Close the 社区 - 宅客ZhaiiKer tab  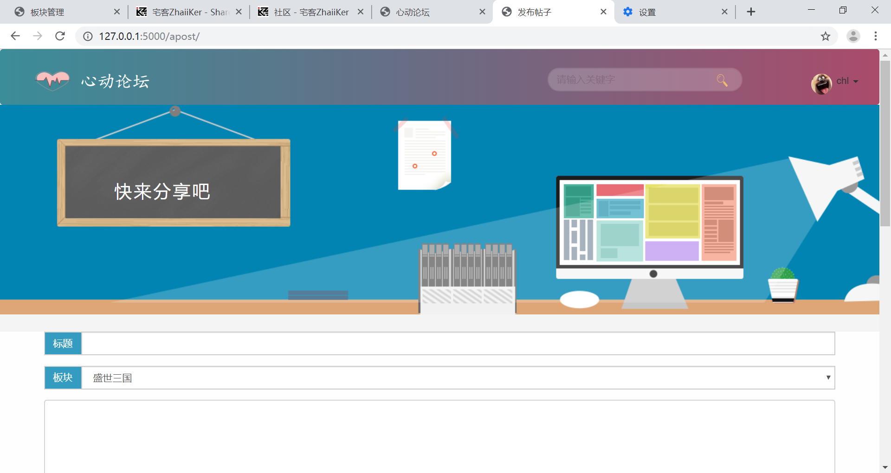point(361,12)
